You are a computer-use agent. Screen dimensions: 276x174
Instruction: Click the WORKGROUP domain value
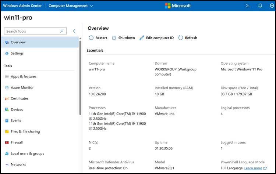(176, 72)
